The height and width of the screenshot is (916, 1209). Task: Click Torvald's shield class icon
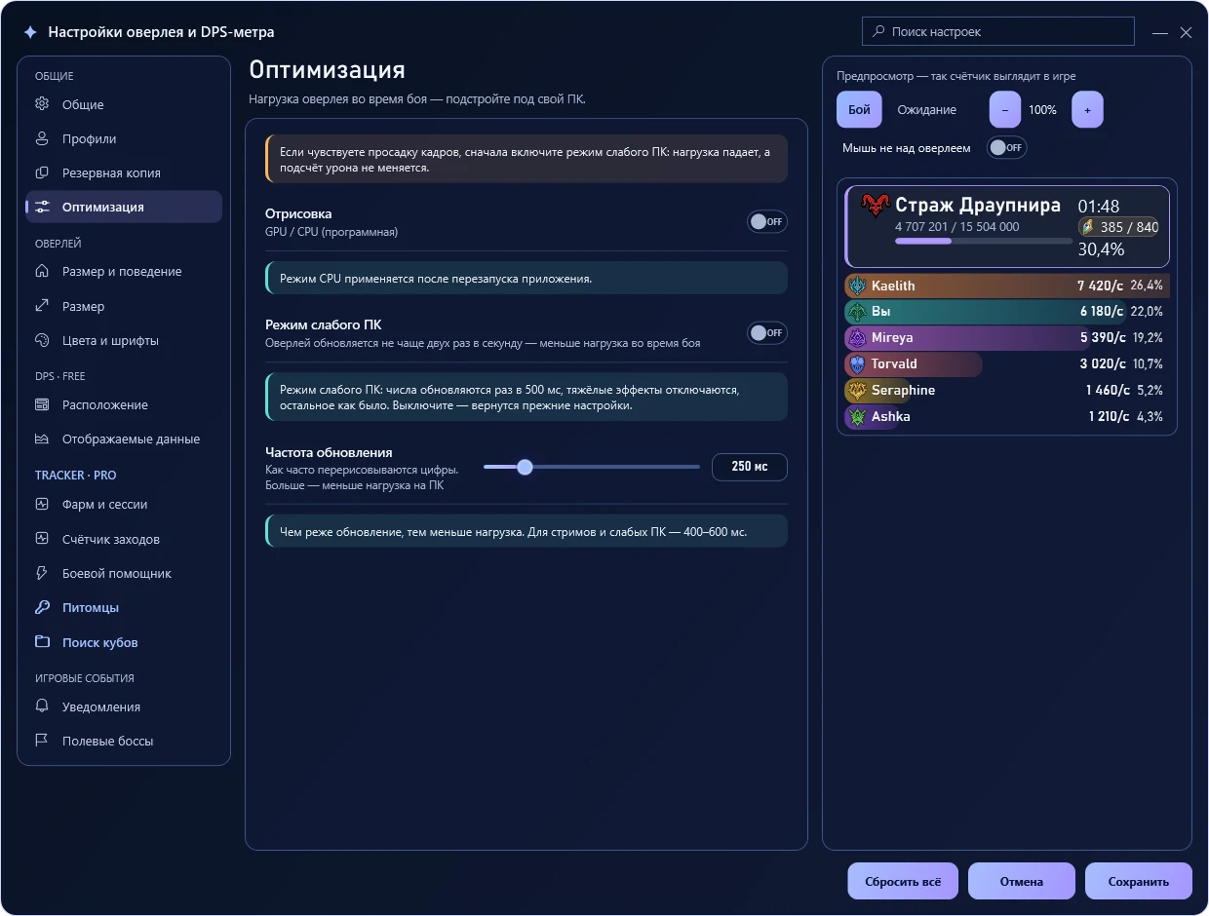[857, 364]
